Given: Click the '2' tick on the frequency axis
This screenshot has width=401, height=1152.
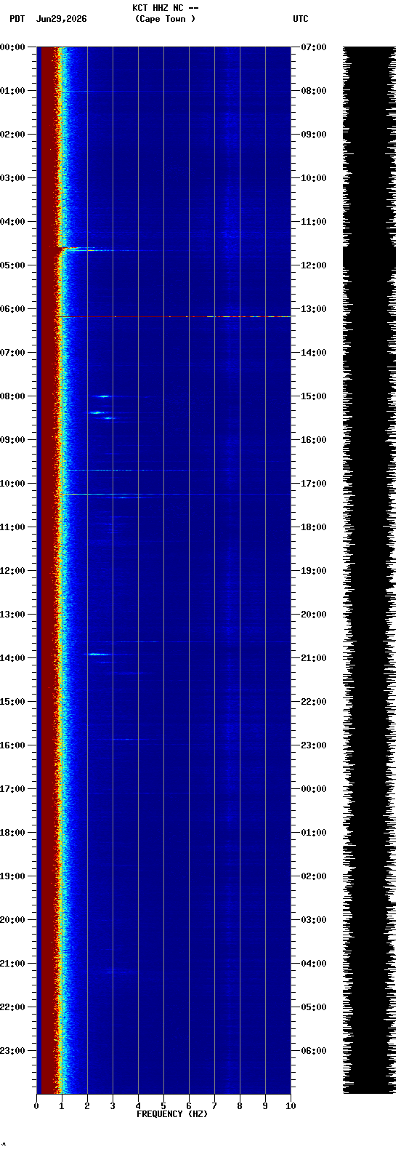Looking at the screenshot, I should (87, 1106).
